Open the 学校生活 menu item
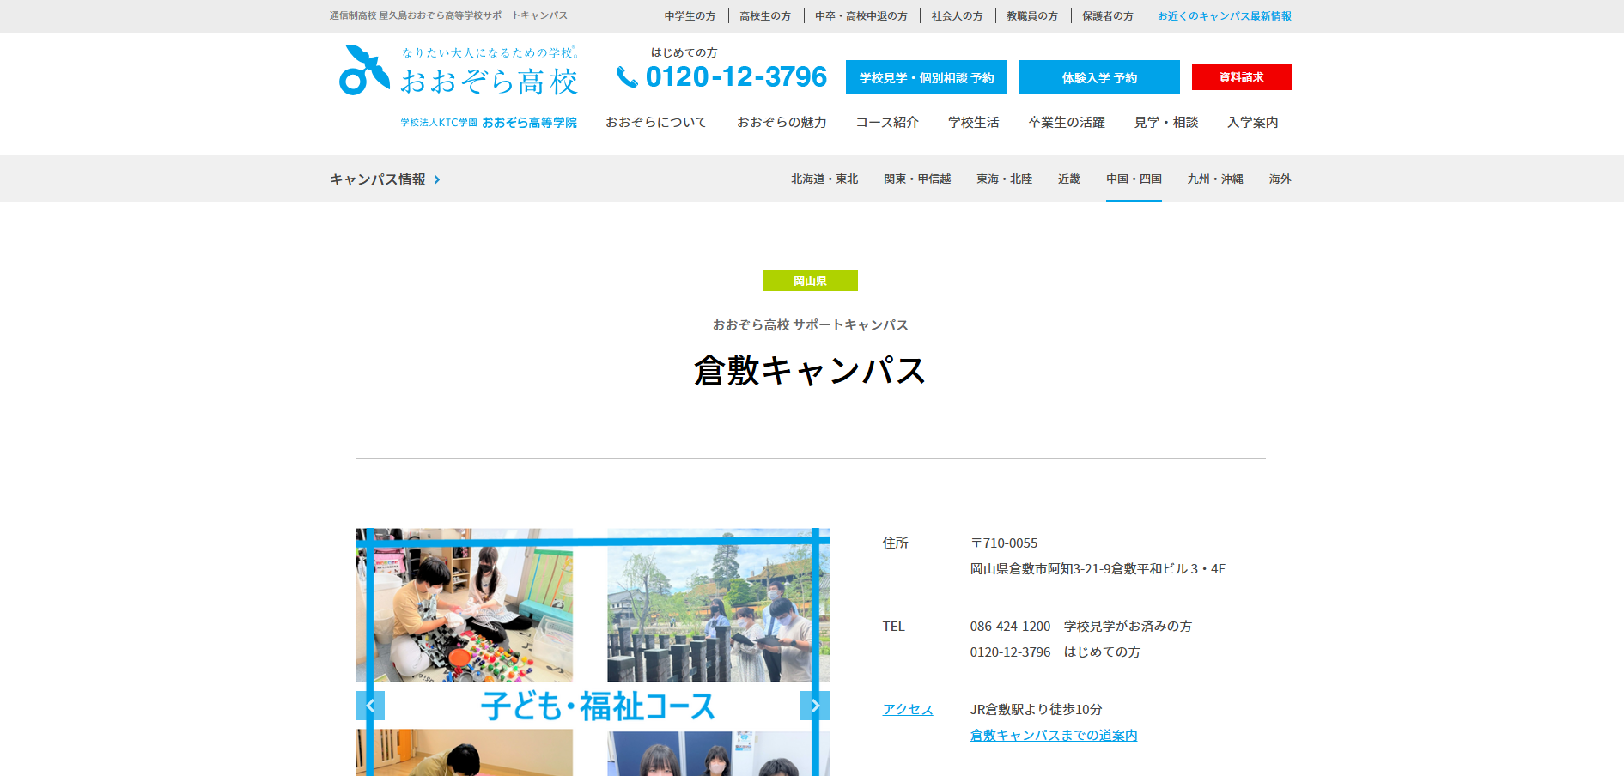 973,123
